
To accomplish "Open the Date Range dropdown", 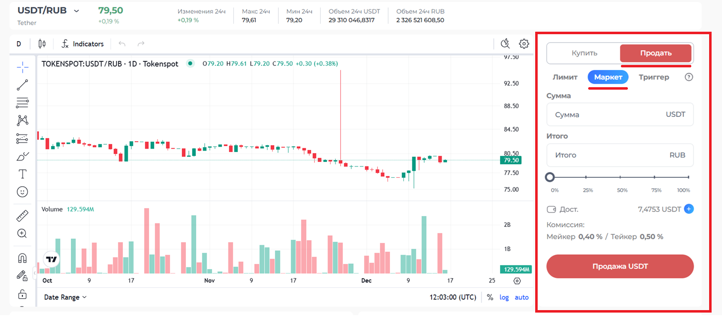I will [x=65, y=297].
